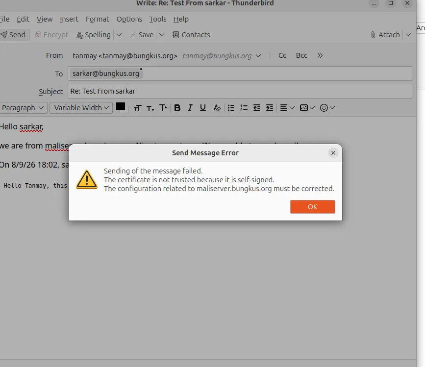Indent the text
Image resolution: width=425 pixels, height=367 pixels.
pyautogui.click(x=270, y=108)
